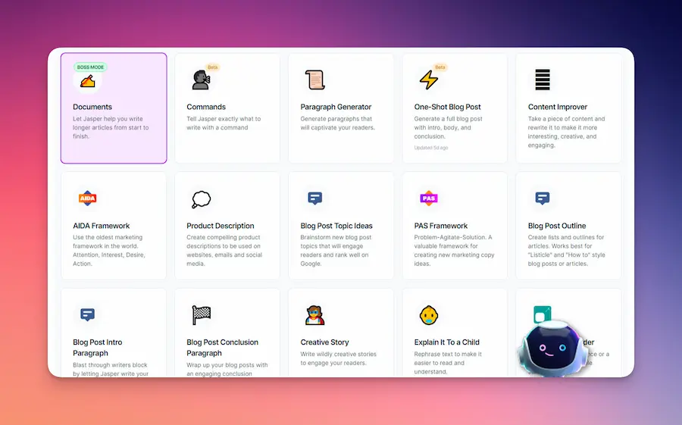Click the Blog Post Intro Paragraph chat icon
This screenshot has width=682, height=425.
(87, 314)
